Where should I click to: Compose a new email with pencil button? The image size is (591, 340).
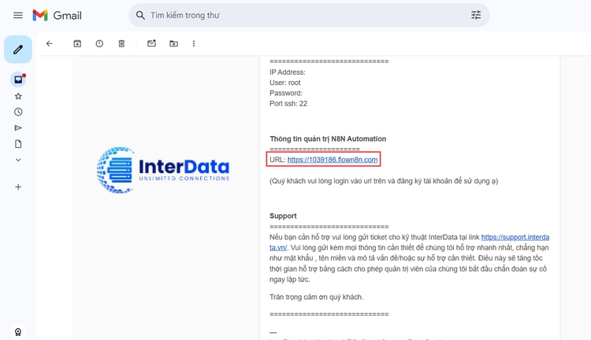coord(18,50)
